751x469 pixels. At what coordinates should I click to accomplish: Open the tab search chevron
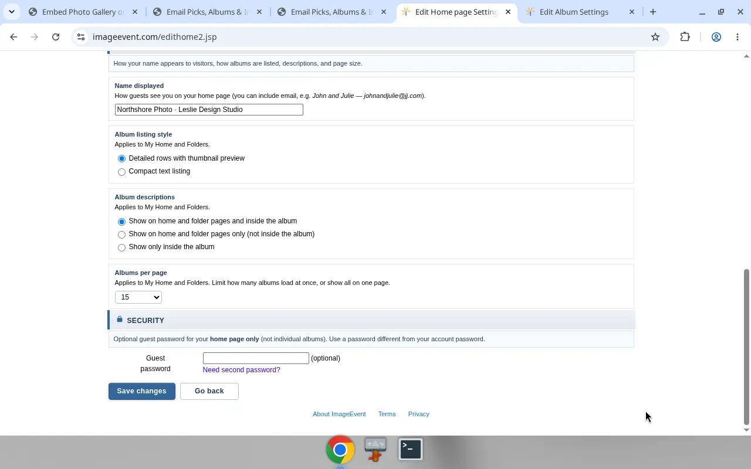pos(12,12)
